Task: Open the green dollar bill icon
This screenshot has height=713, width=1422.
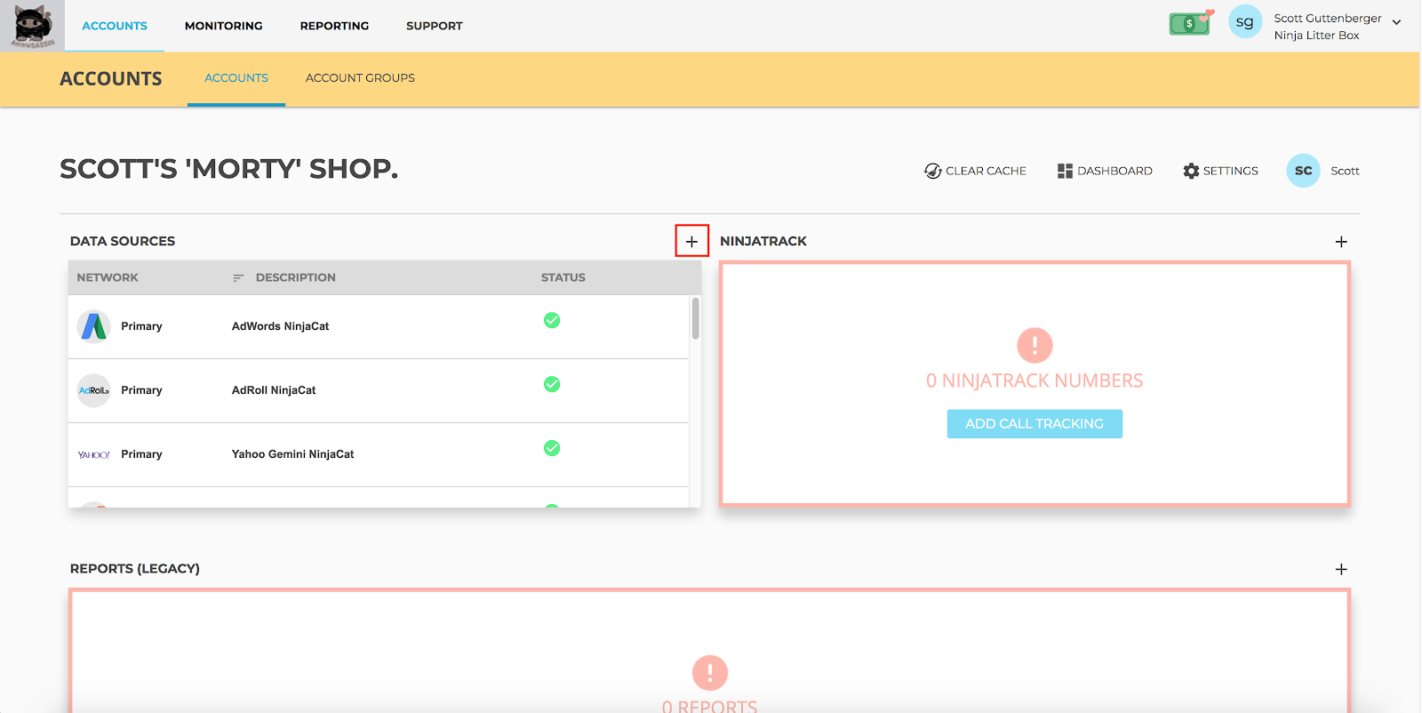Action: click(1190, 23)
